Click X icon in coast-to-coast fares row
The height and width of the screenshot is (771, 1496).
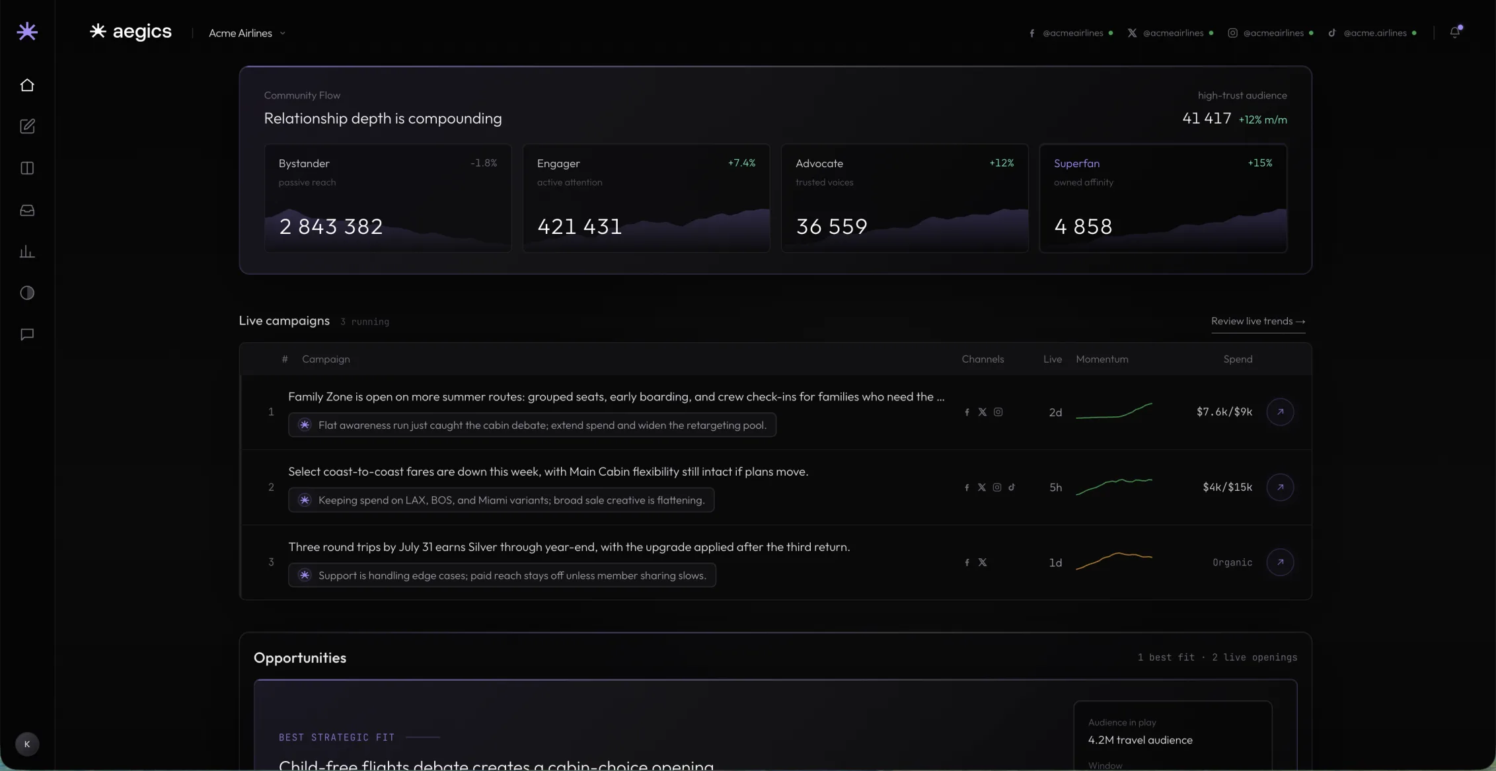982,488
